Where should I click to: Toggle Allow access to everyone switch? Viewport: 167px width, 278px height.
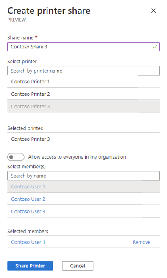click(16, 157)
